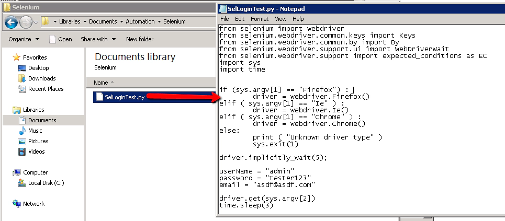Click the SelLoginTest.py file icon
Viewport: 505px width, 221px height.
(99, 97)
